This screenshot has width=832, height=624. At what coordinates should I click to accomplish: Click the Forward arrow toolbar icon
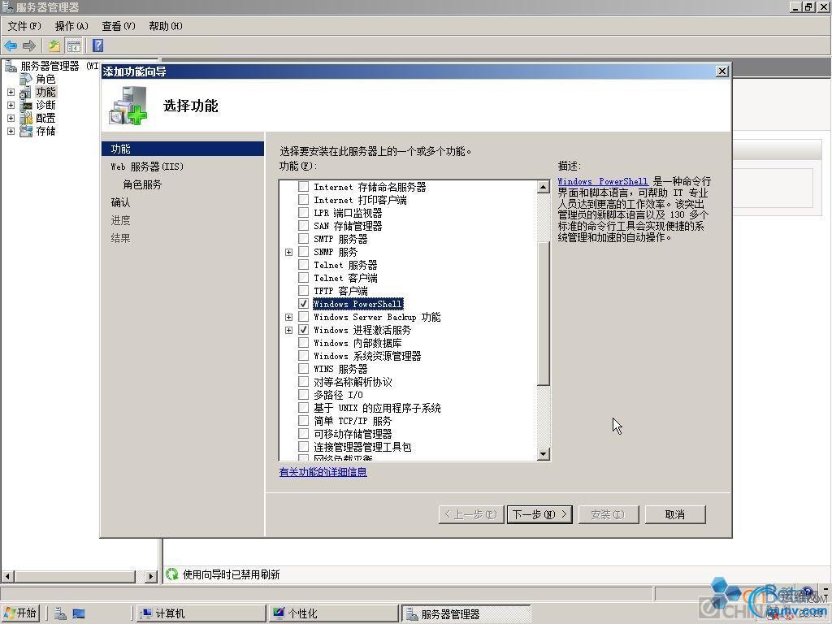(29, 46)
